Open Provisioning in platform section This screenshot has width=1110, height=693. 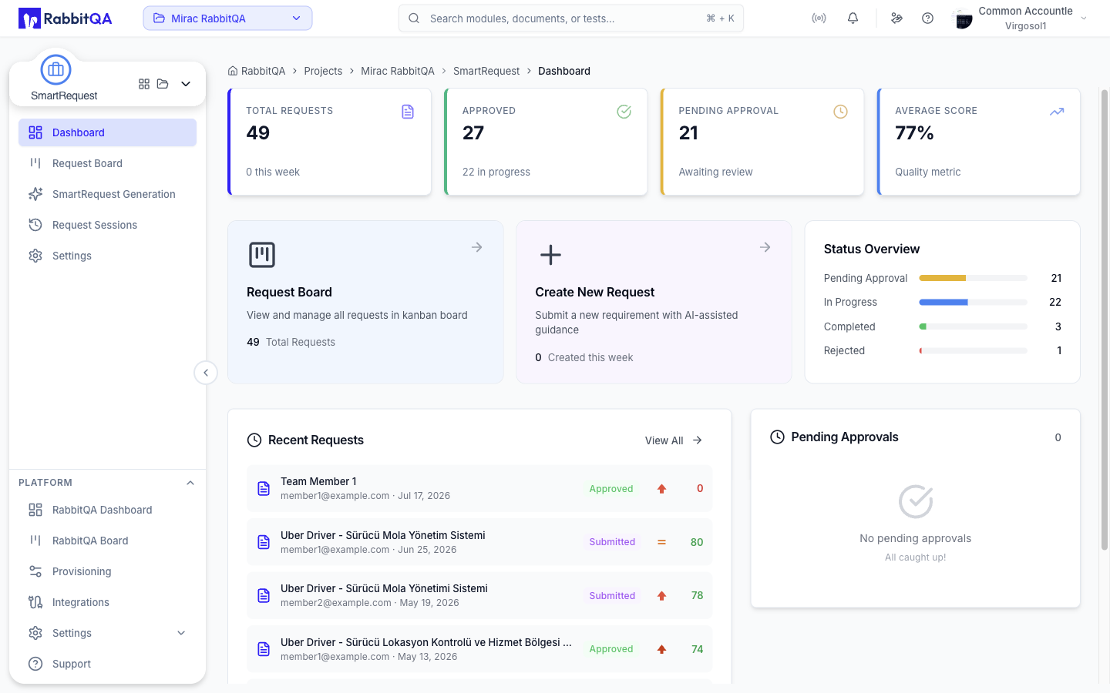[107, 571]
